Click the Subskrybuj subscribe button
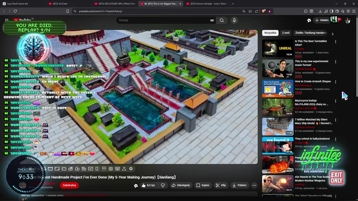The width and height of the screenshot is (358, 201). coord(69,185)
